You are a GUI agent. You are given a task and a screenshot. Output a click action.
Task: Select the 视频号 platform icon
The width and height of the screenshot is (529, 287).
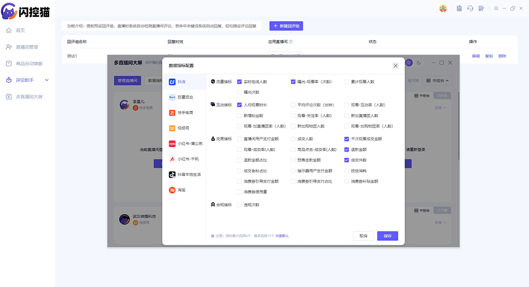point(172,128)
